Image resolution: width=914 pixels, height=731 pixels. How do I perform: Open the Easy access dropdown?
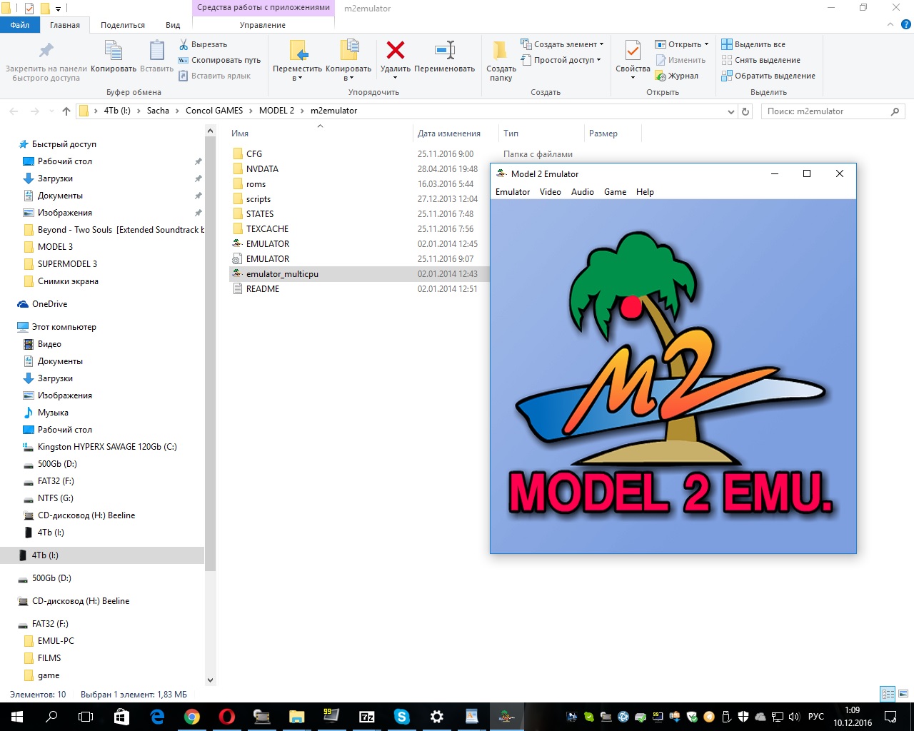[x=567, y=60]
